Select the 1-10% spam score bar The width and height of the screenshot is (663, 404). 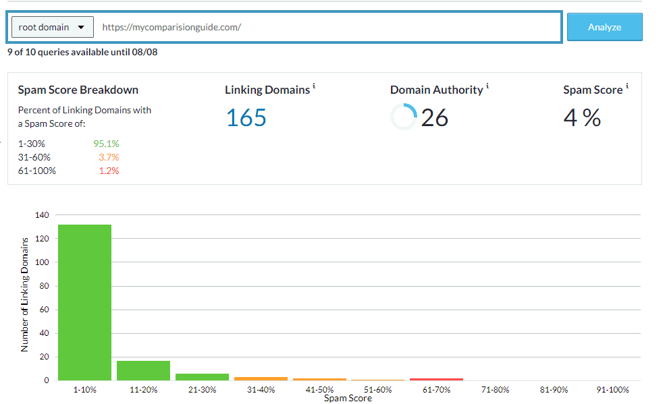[x=84, y=302]
